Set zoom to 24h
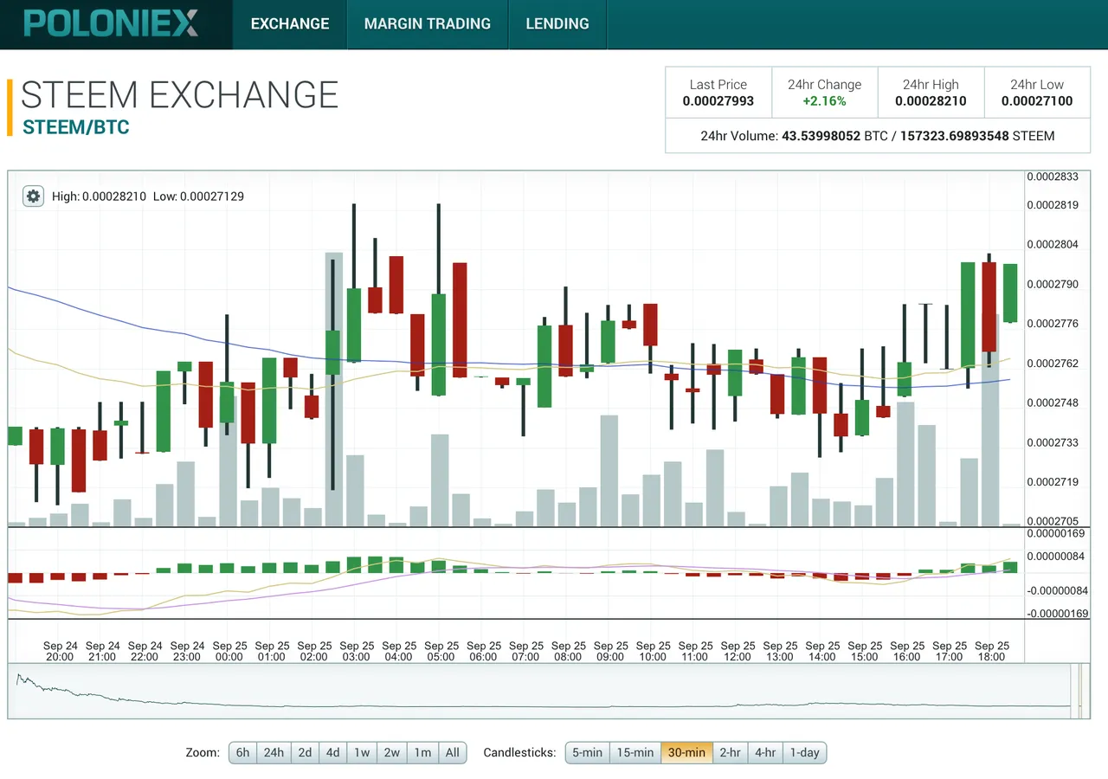 tap(274, 752)
